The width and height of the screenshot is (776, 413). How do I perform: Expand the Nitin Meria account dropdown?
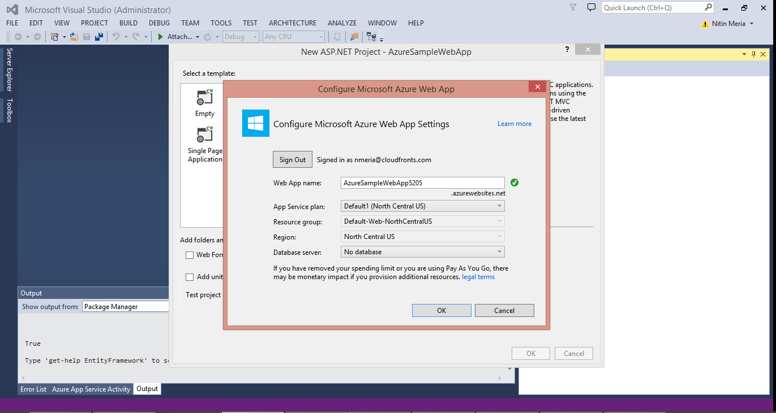point(751,24)
